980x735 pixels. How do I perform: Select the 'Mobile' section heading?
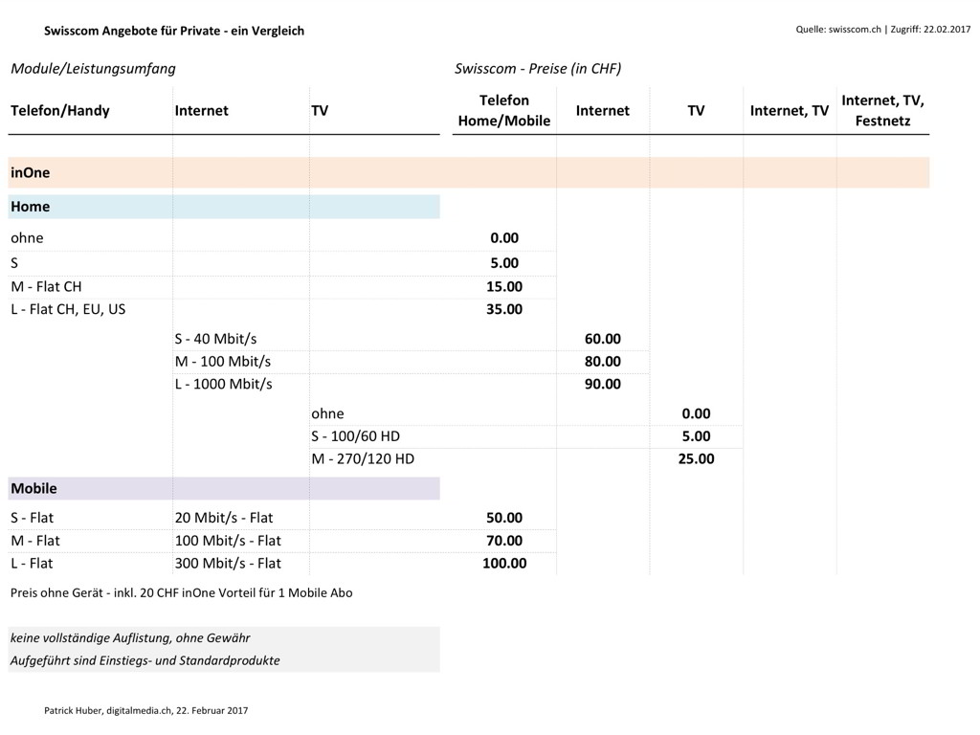tap(224, 488)
